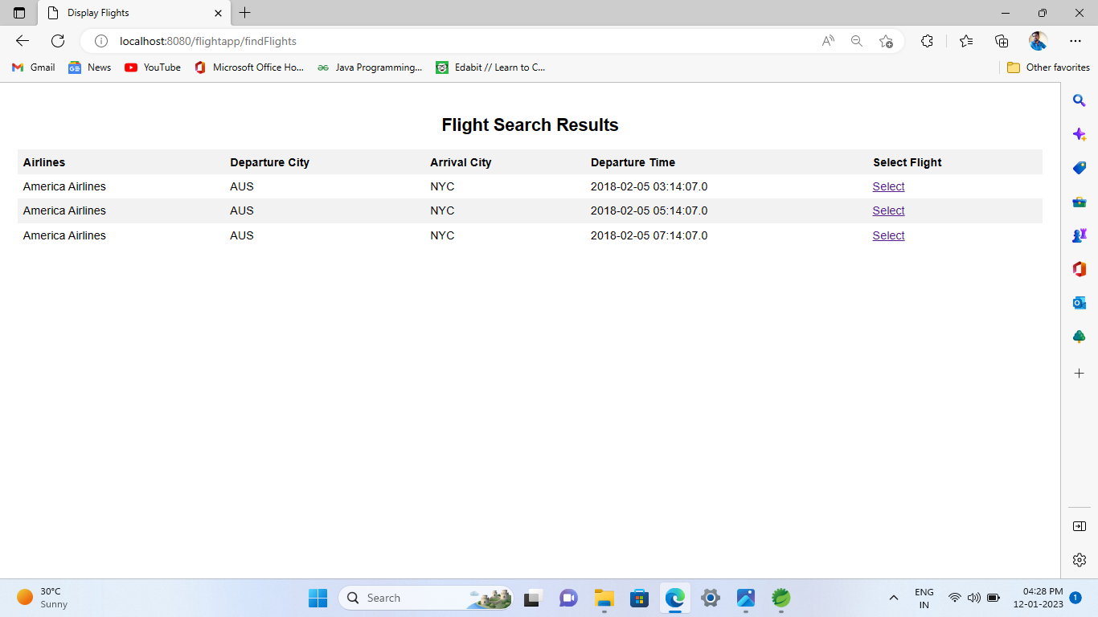Open the Edabit bookmark

pos(490,67)
